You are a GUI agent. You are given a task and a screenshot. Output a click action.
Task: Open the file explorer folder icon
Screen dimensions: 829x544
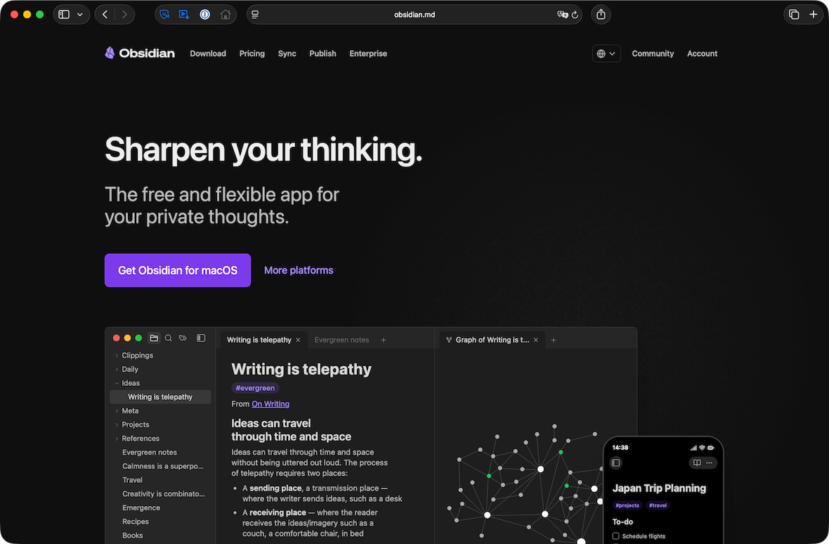154,338
